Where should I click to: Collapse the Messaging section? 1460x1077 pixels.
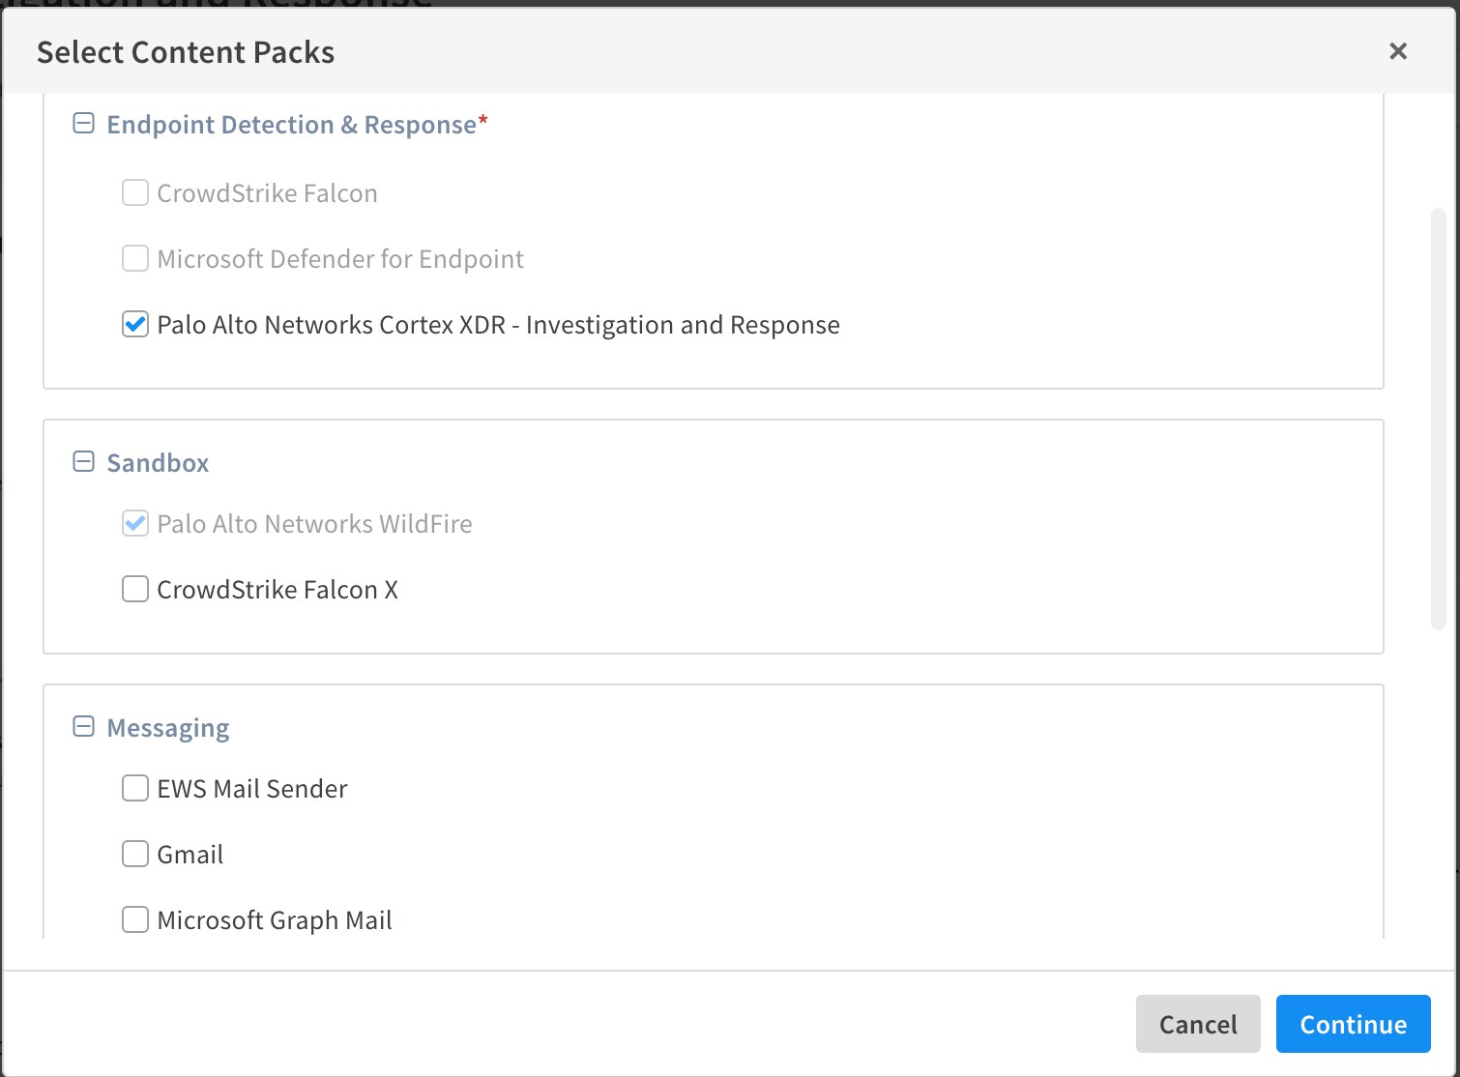coord(84,727)
